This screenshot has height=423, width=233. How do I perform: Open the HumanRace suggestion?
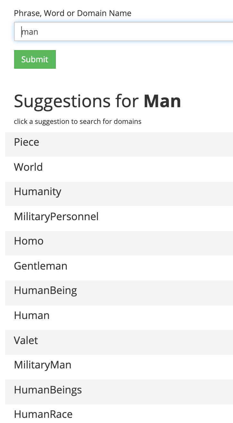tap(43, 414)
